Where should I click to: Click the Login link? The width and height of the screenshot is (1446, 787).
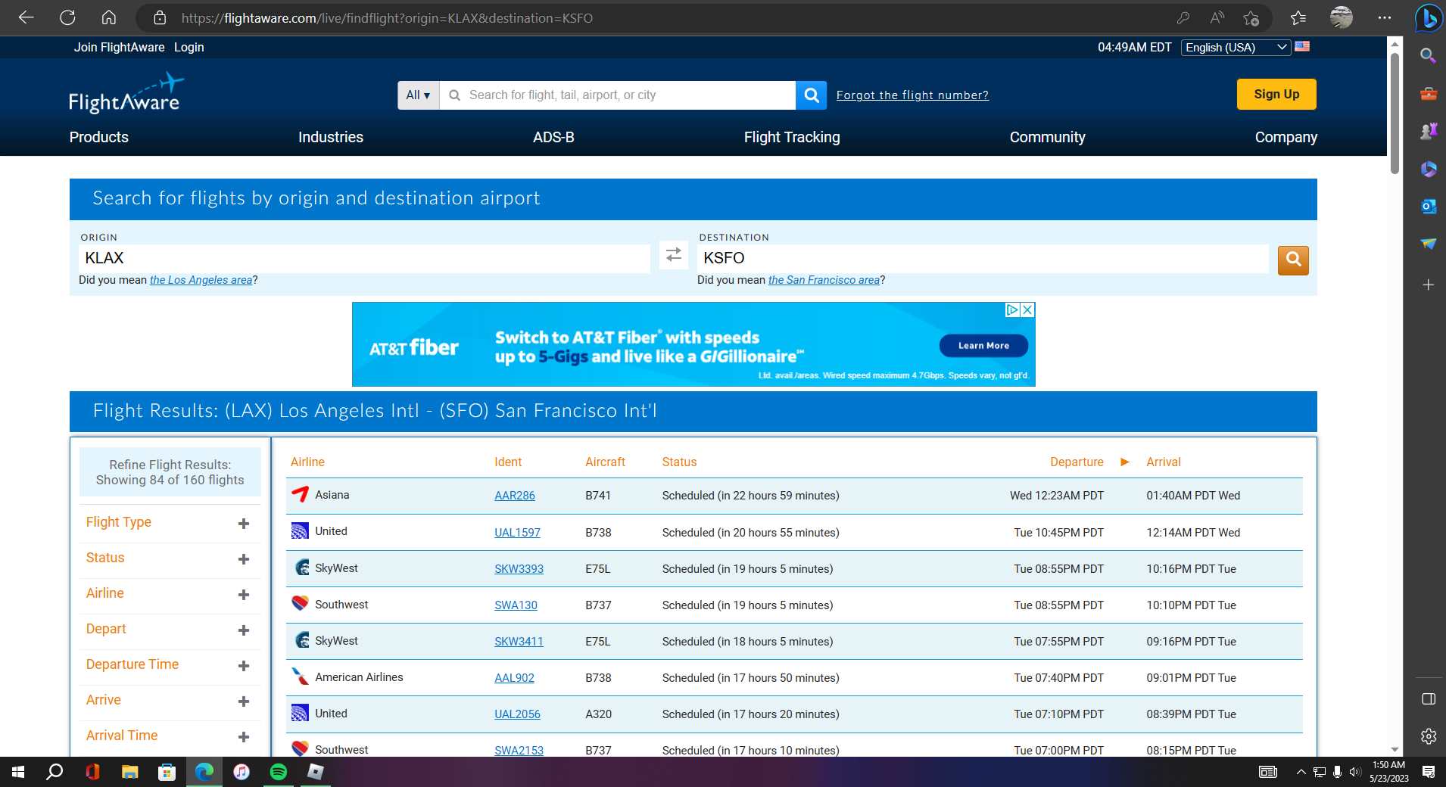click(x=189, y=47)
